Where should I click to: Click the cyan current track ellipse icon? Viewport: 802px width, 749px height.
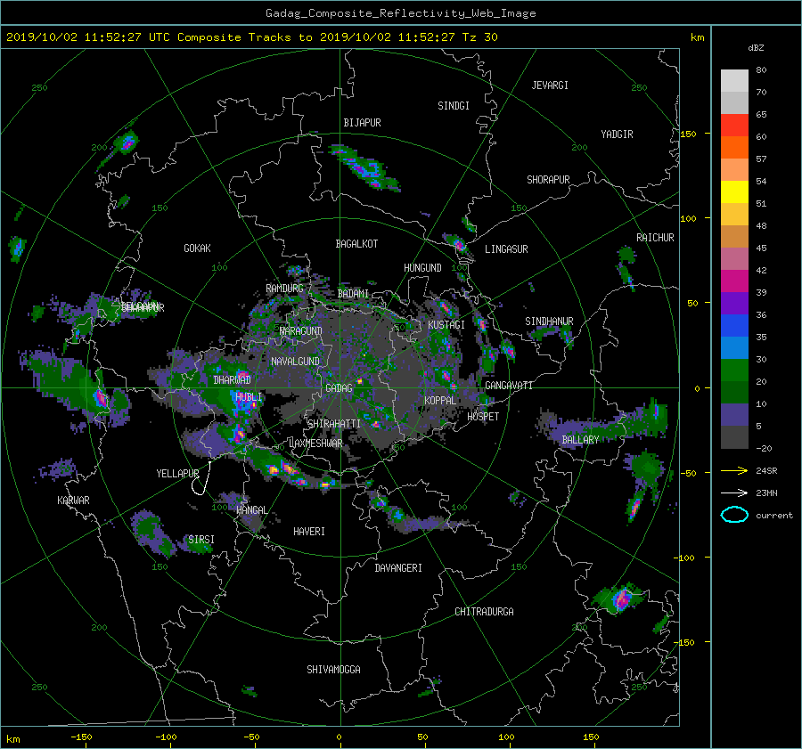734,515
